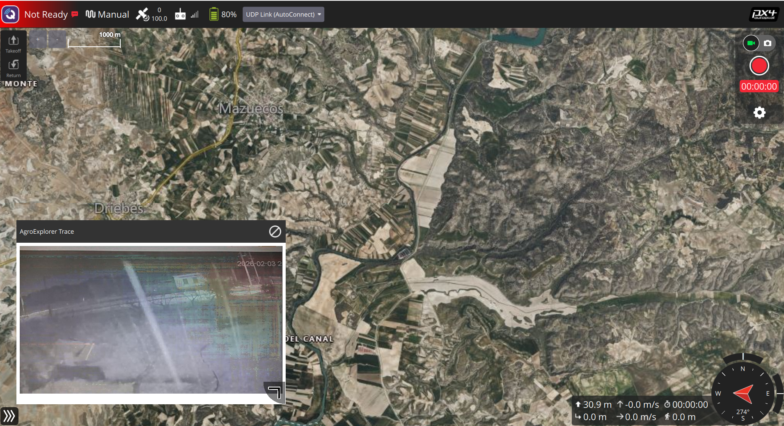Open the QGroundControl application icon menu
The width and height of the screenshot is (784, 426).
point(10,14)
